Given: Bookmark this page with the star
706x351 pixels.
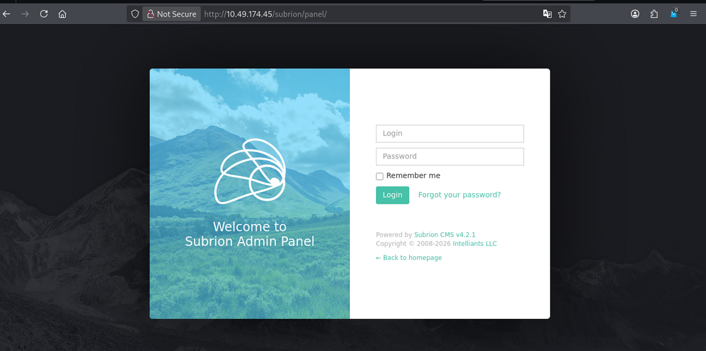Looking at the screenshot, I should [562, 14].
